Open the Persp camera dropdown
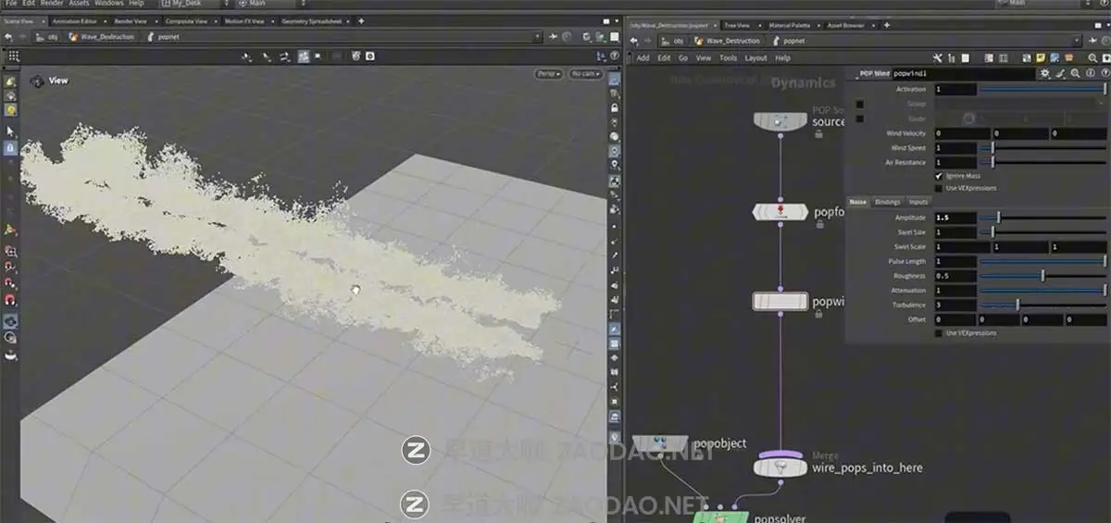Screen dimensions: 1111x523 coord(548,74)
